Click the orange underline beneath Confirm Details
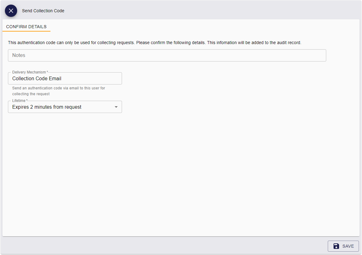Image resolution: width=362 pixels, height=255 pixels. coord(26,31)
